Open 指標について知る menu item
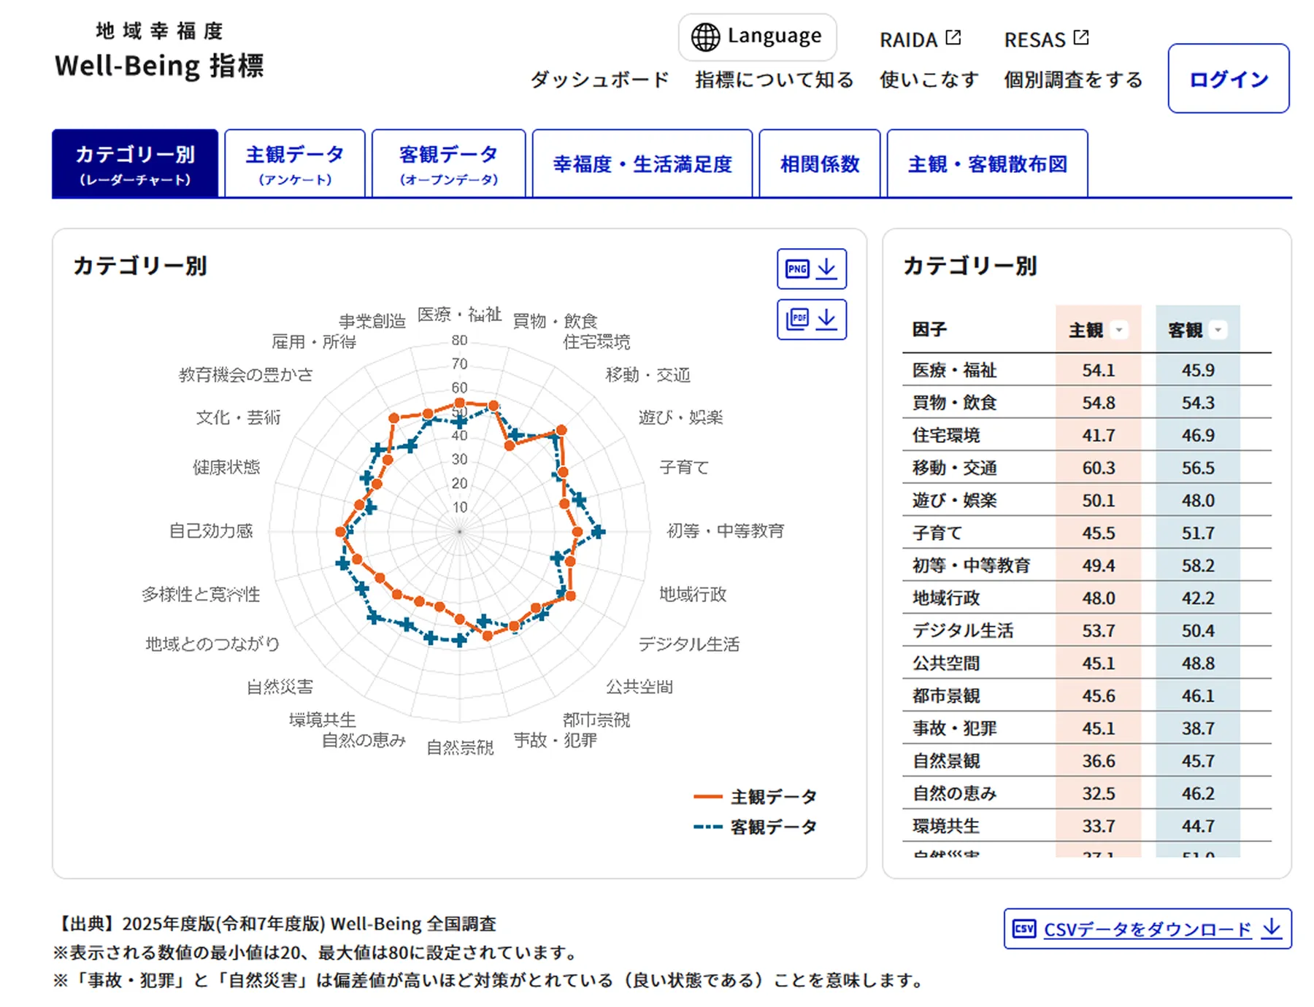1314x1007 pixels. [774, 80]
